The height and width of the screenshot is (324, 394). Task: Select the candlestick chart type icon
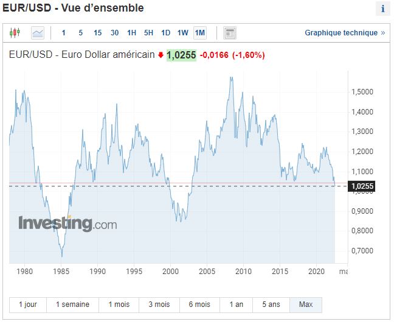click(x=15, y=32)
